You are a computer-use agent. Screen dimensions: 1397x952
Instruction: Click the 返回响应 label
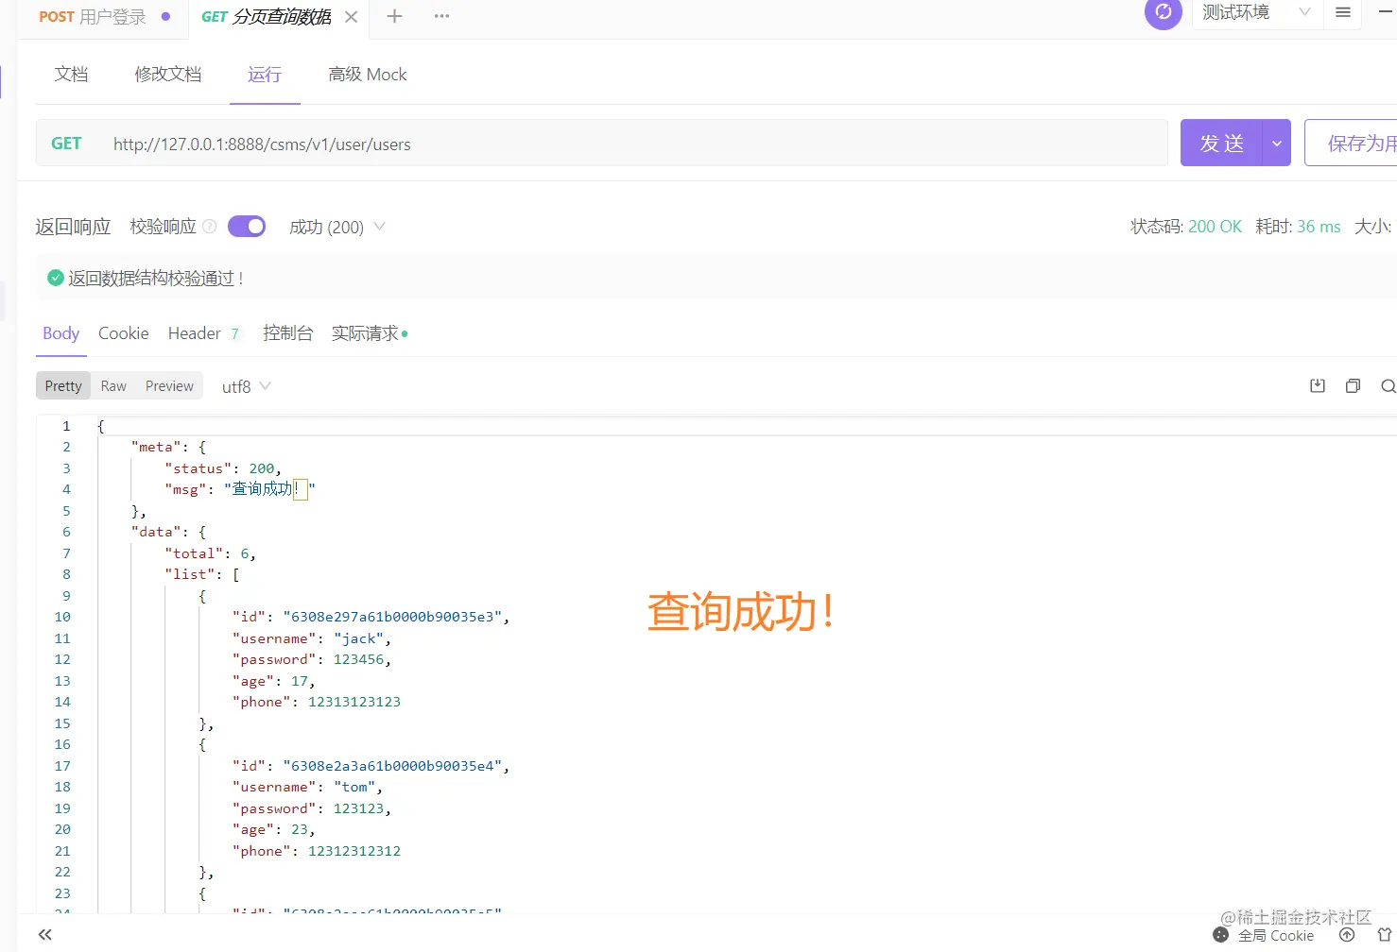(73, 227)
